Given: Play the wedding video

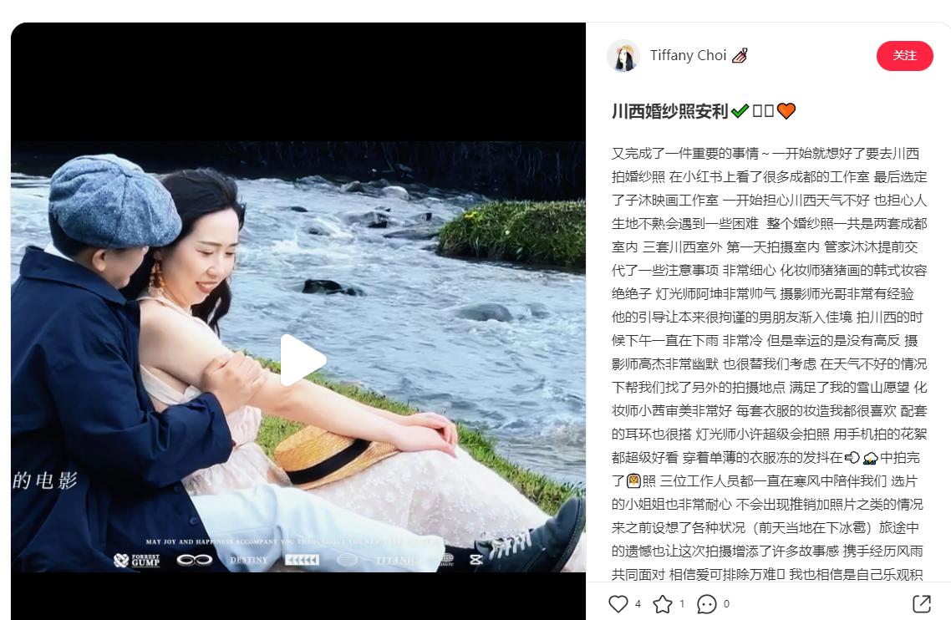Looking at the screenshot, I should pos(303,360).
